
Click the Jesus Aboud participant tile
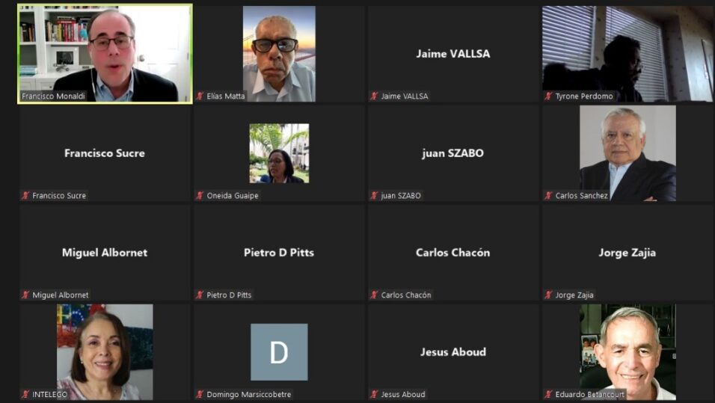coord(453,352)
